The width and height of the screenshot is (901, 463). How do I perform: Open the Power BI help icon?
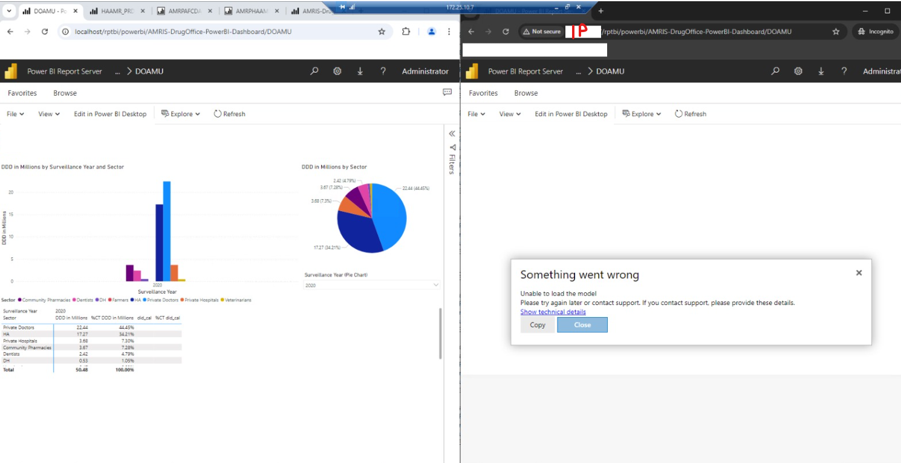click(383, 71)
